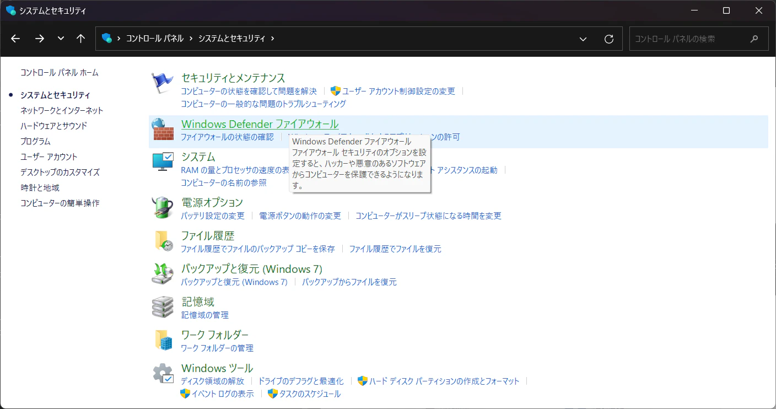The height and width of the screenshot is (409, 776).
Task: Select システムとセキュリティ in the sidebar
Action: click(x=55, y=95)
